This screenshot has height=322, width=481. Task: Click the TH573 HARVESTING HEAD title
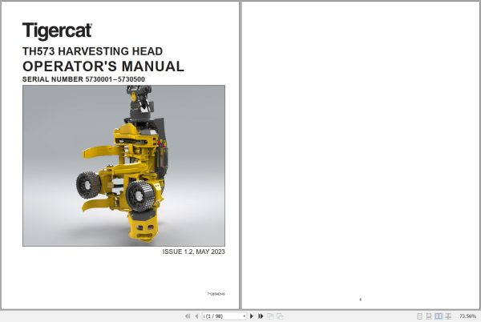point(92,51)
